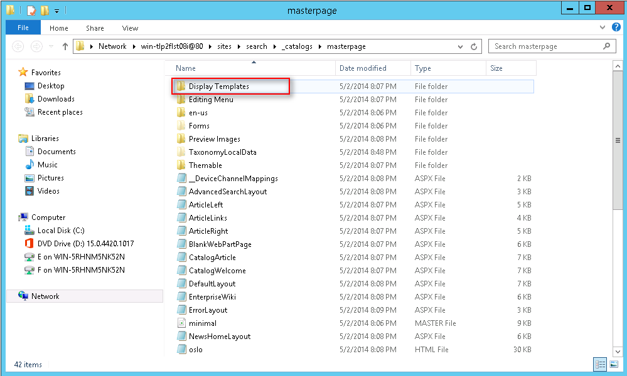The width and height of the screenshot is (627, 376).
Task: Switch to the View ribbon tab
Action: (x=130, y=28)
